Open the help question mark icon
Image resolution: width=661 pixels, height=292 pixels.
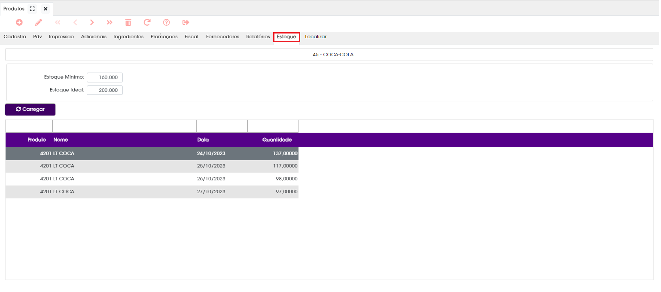pos(167,22)
